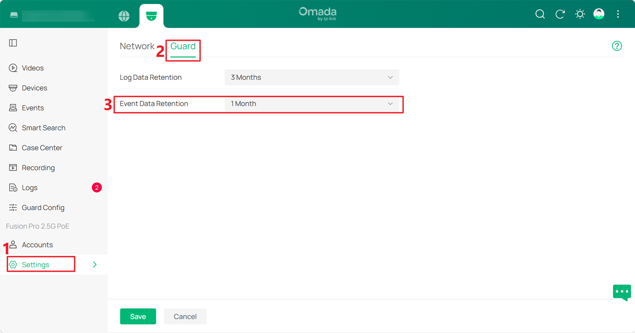The height and width of the screenshot is (333, 635).
Task: Click the Log Data Retention label
Action: pos(151,78)
